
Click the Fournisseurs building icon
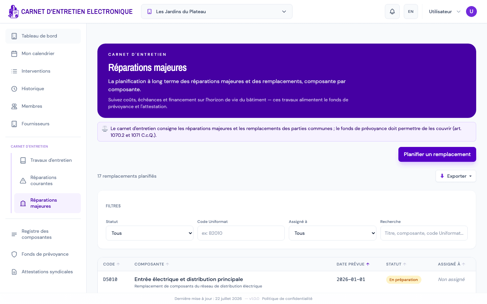coord(14,124)
